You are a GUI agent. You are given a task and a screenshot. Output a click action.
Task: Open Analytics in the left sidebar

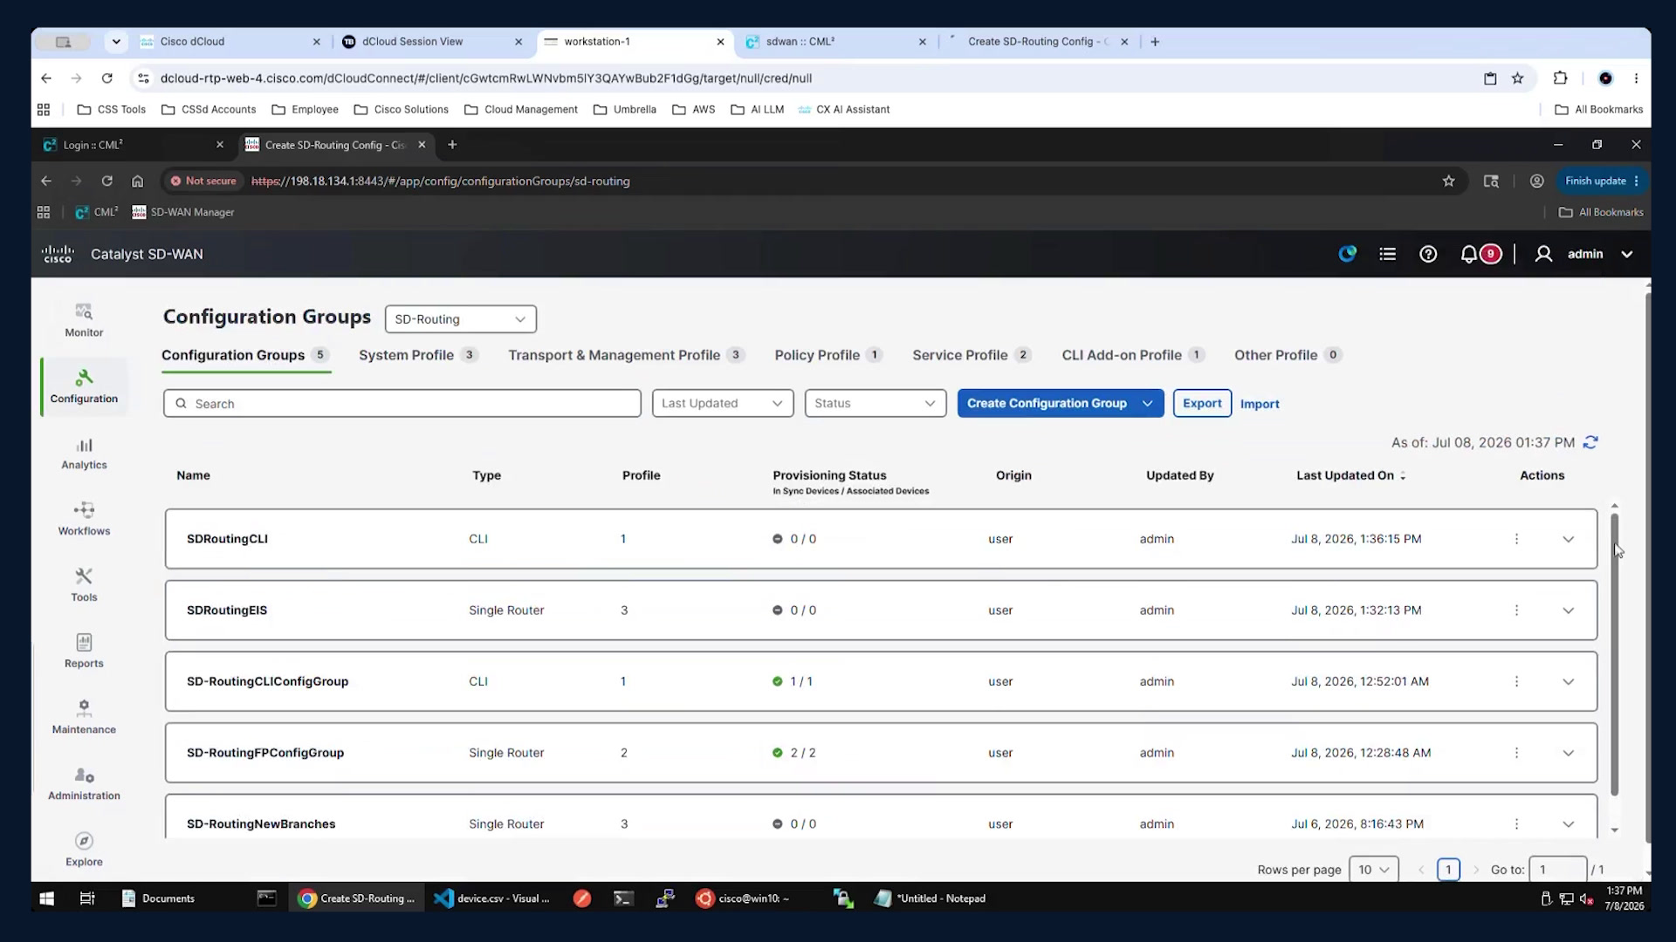(x=84, y=453)
